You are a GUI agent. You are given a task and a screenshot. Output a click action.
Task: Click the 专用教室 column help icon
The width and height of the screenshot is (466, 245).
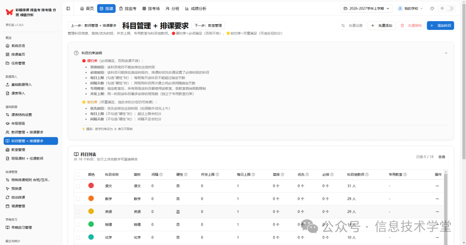[x=405, y=175]
